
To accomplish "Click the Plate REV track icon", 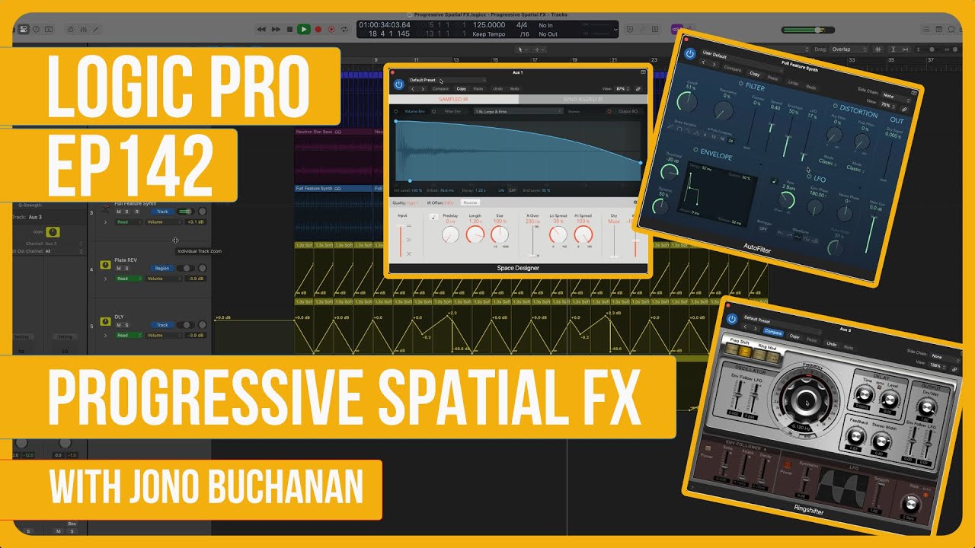I will coord(106,265).
